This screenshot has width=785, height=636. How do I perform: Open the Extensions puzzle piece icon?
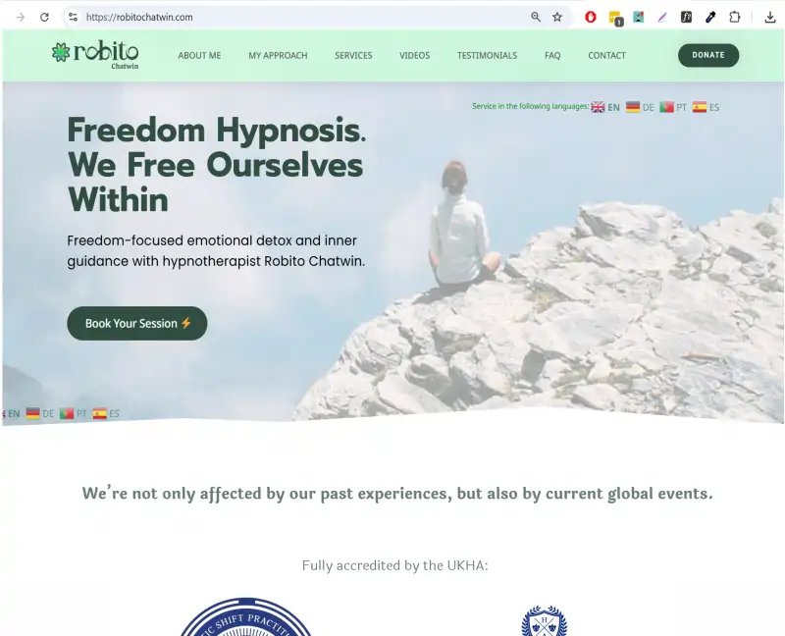coord(734,17)
